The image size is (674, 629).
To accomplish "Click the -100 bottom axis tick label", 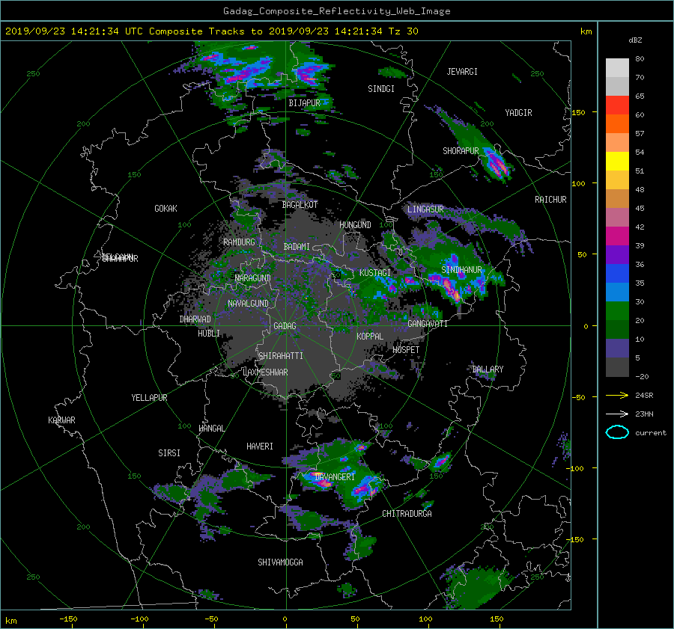I will [x=140, y=619].
